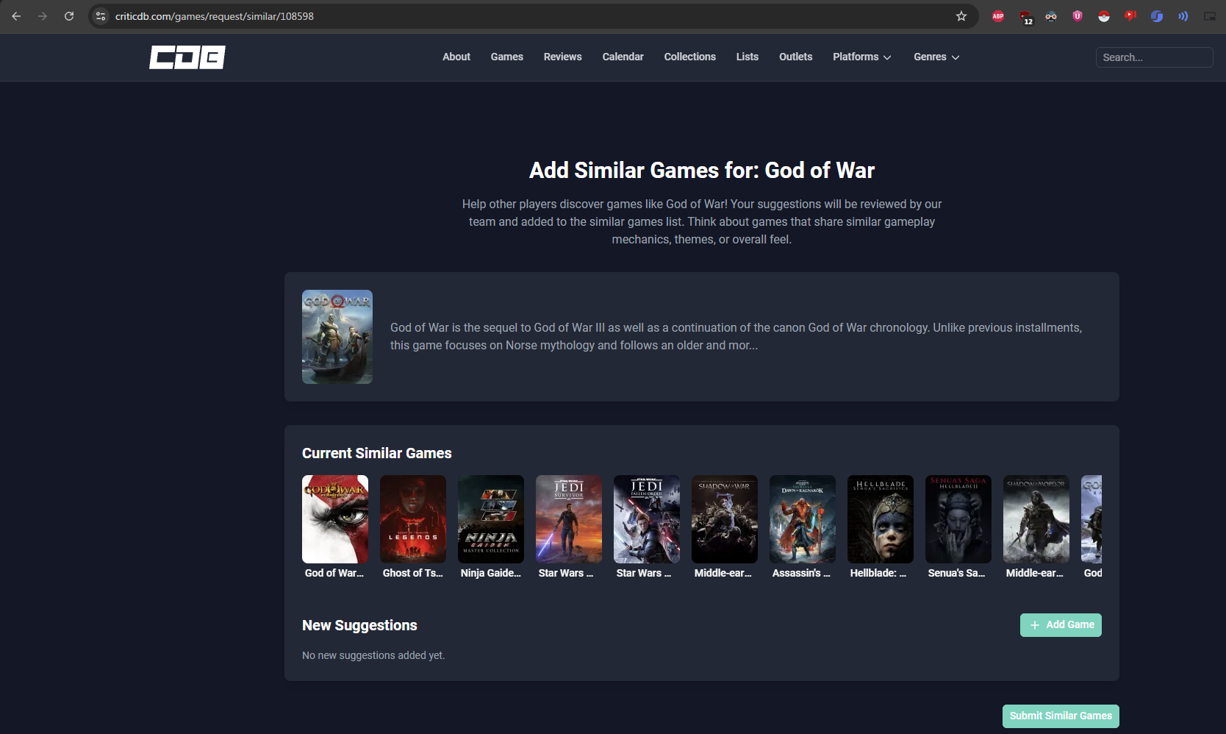Focus the Search field
Screen dimensions: 1226x734
click(x=1154, y=57)
